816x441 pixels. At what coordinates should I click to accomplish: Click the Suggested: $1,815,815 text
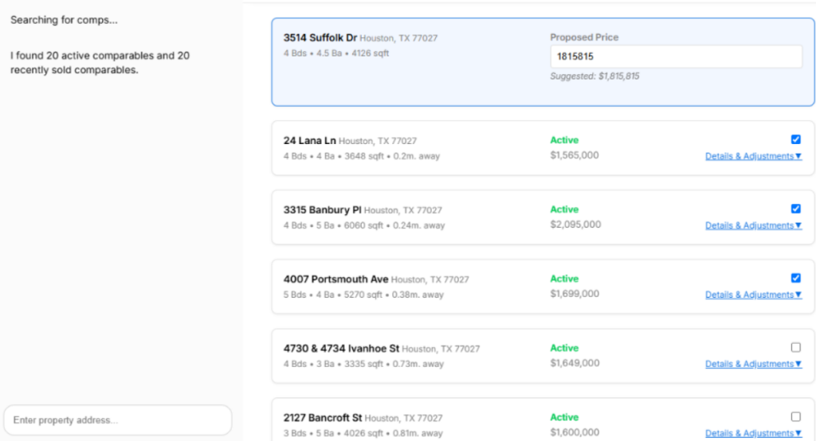pos(594,76)
